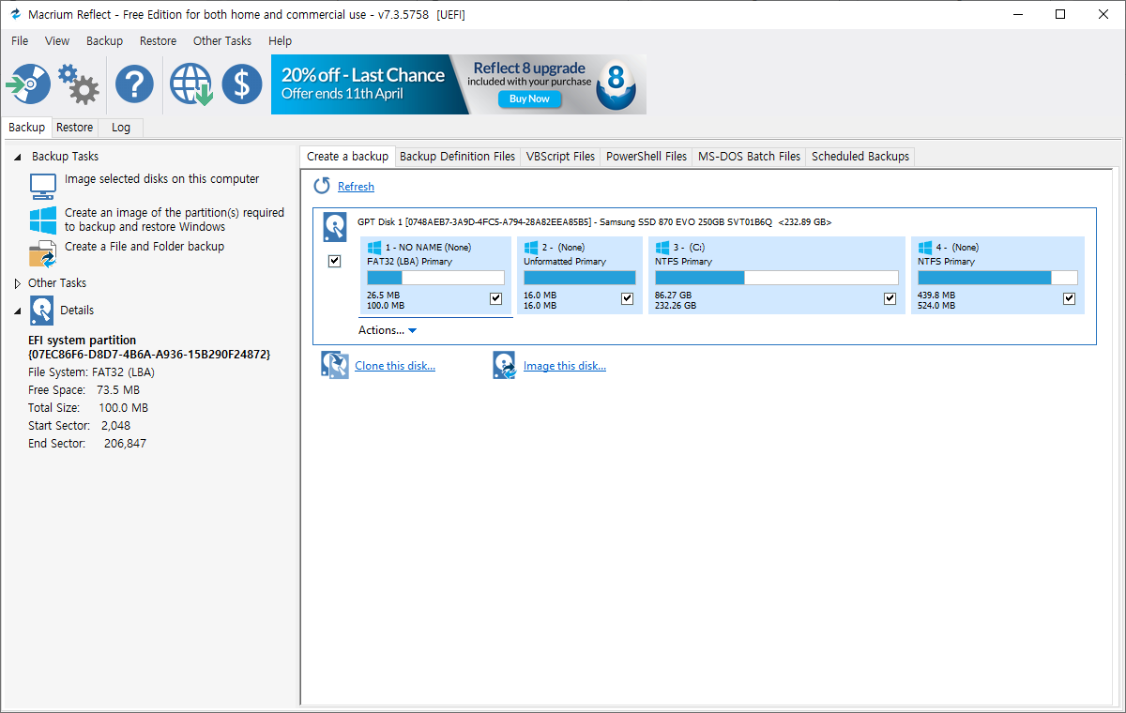
Task: Click the Windows flag on partition 2
Action: [x=531, y=248]
